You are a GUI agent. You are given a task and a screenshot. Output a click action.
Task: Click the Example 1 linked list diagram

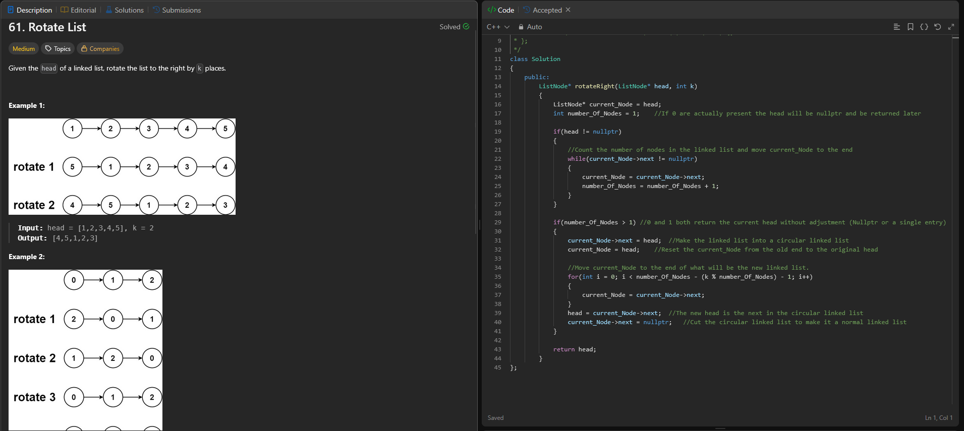click(122, 167)
